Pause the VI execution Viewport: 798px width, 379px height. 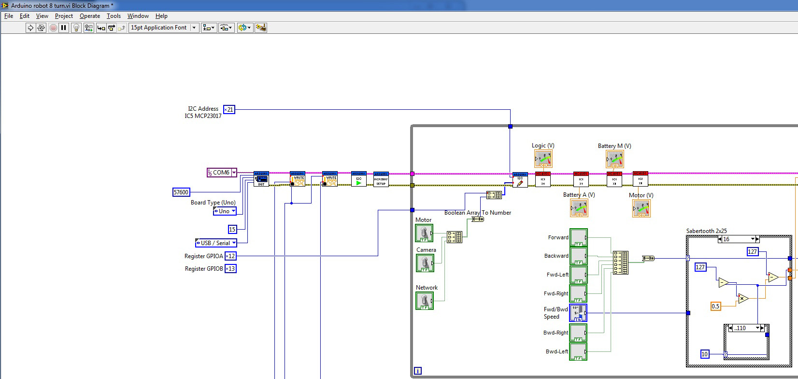[64, 28]
